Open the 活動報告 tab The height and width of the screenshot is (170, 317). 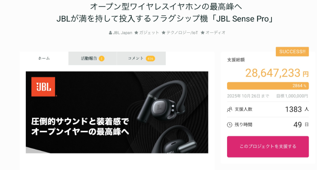pyautogui.click(x=93, y=58)
